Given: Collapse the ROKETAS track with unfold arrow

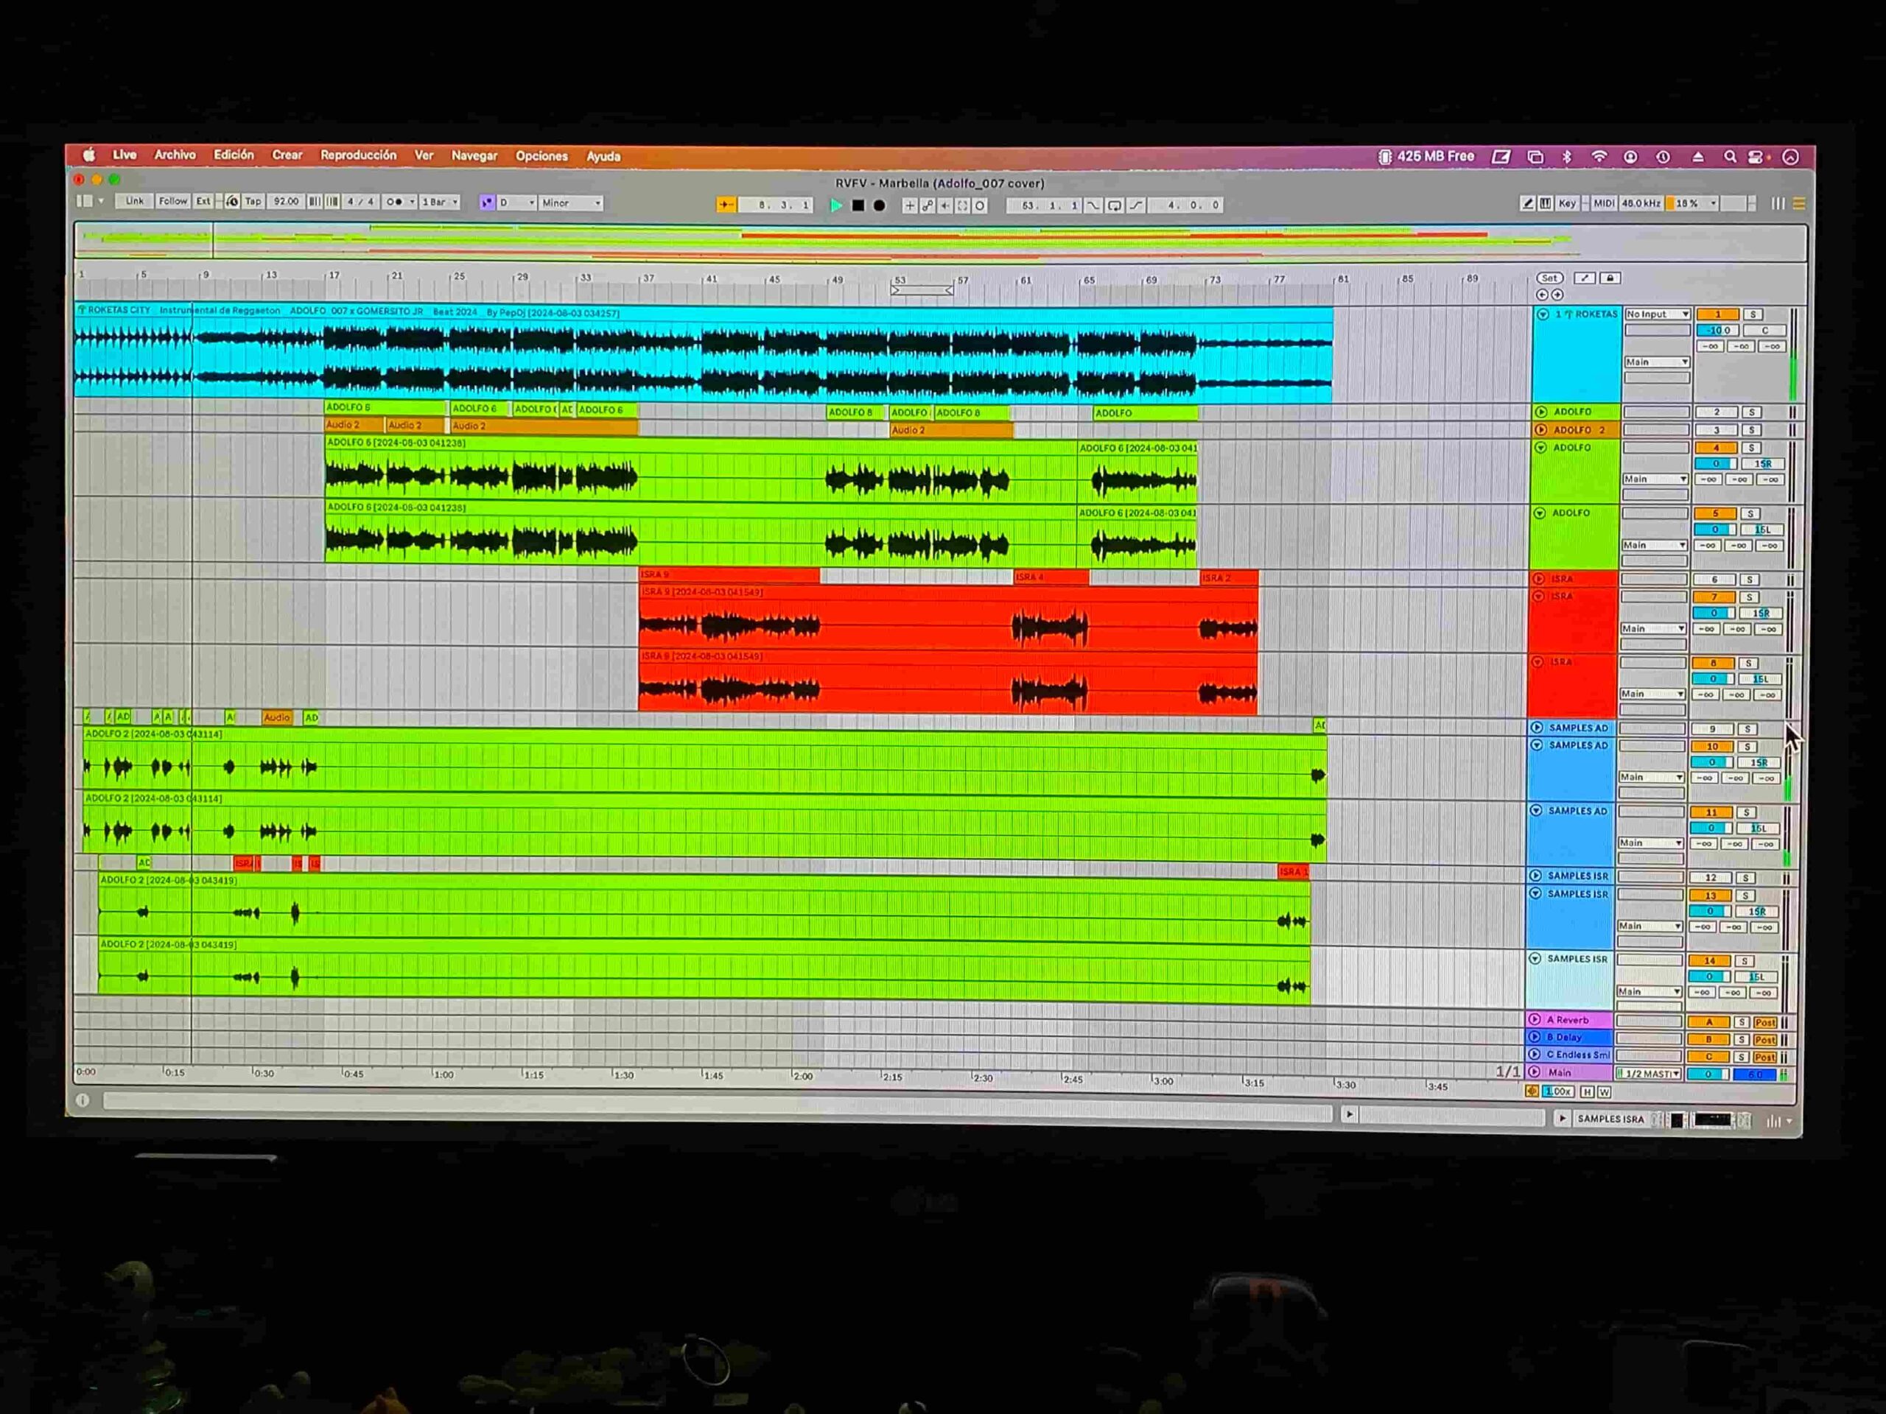Looking at the screenshot, I should click(x=1543, y=314).
